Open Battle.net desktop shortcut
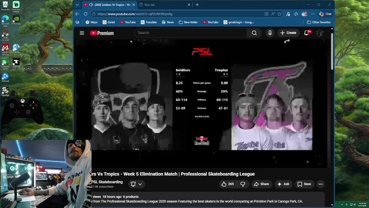 coord(5,77)
